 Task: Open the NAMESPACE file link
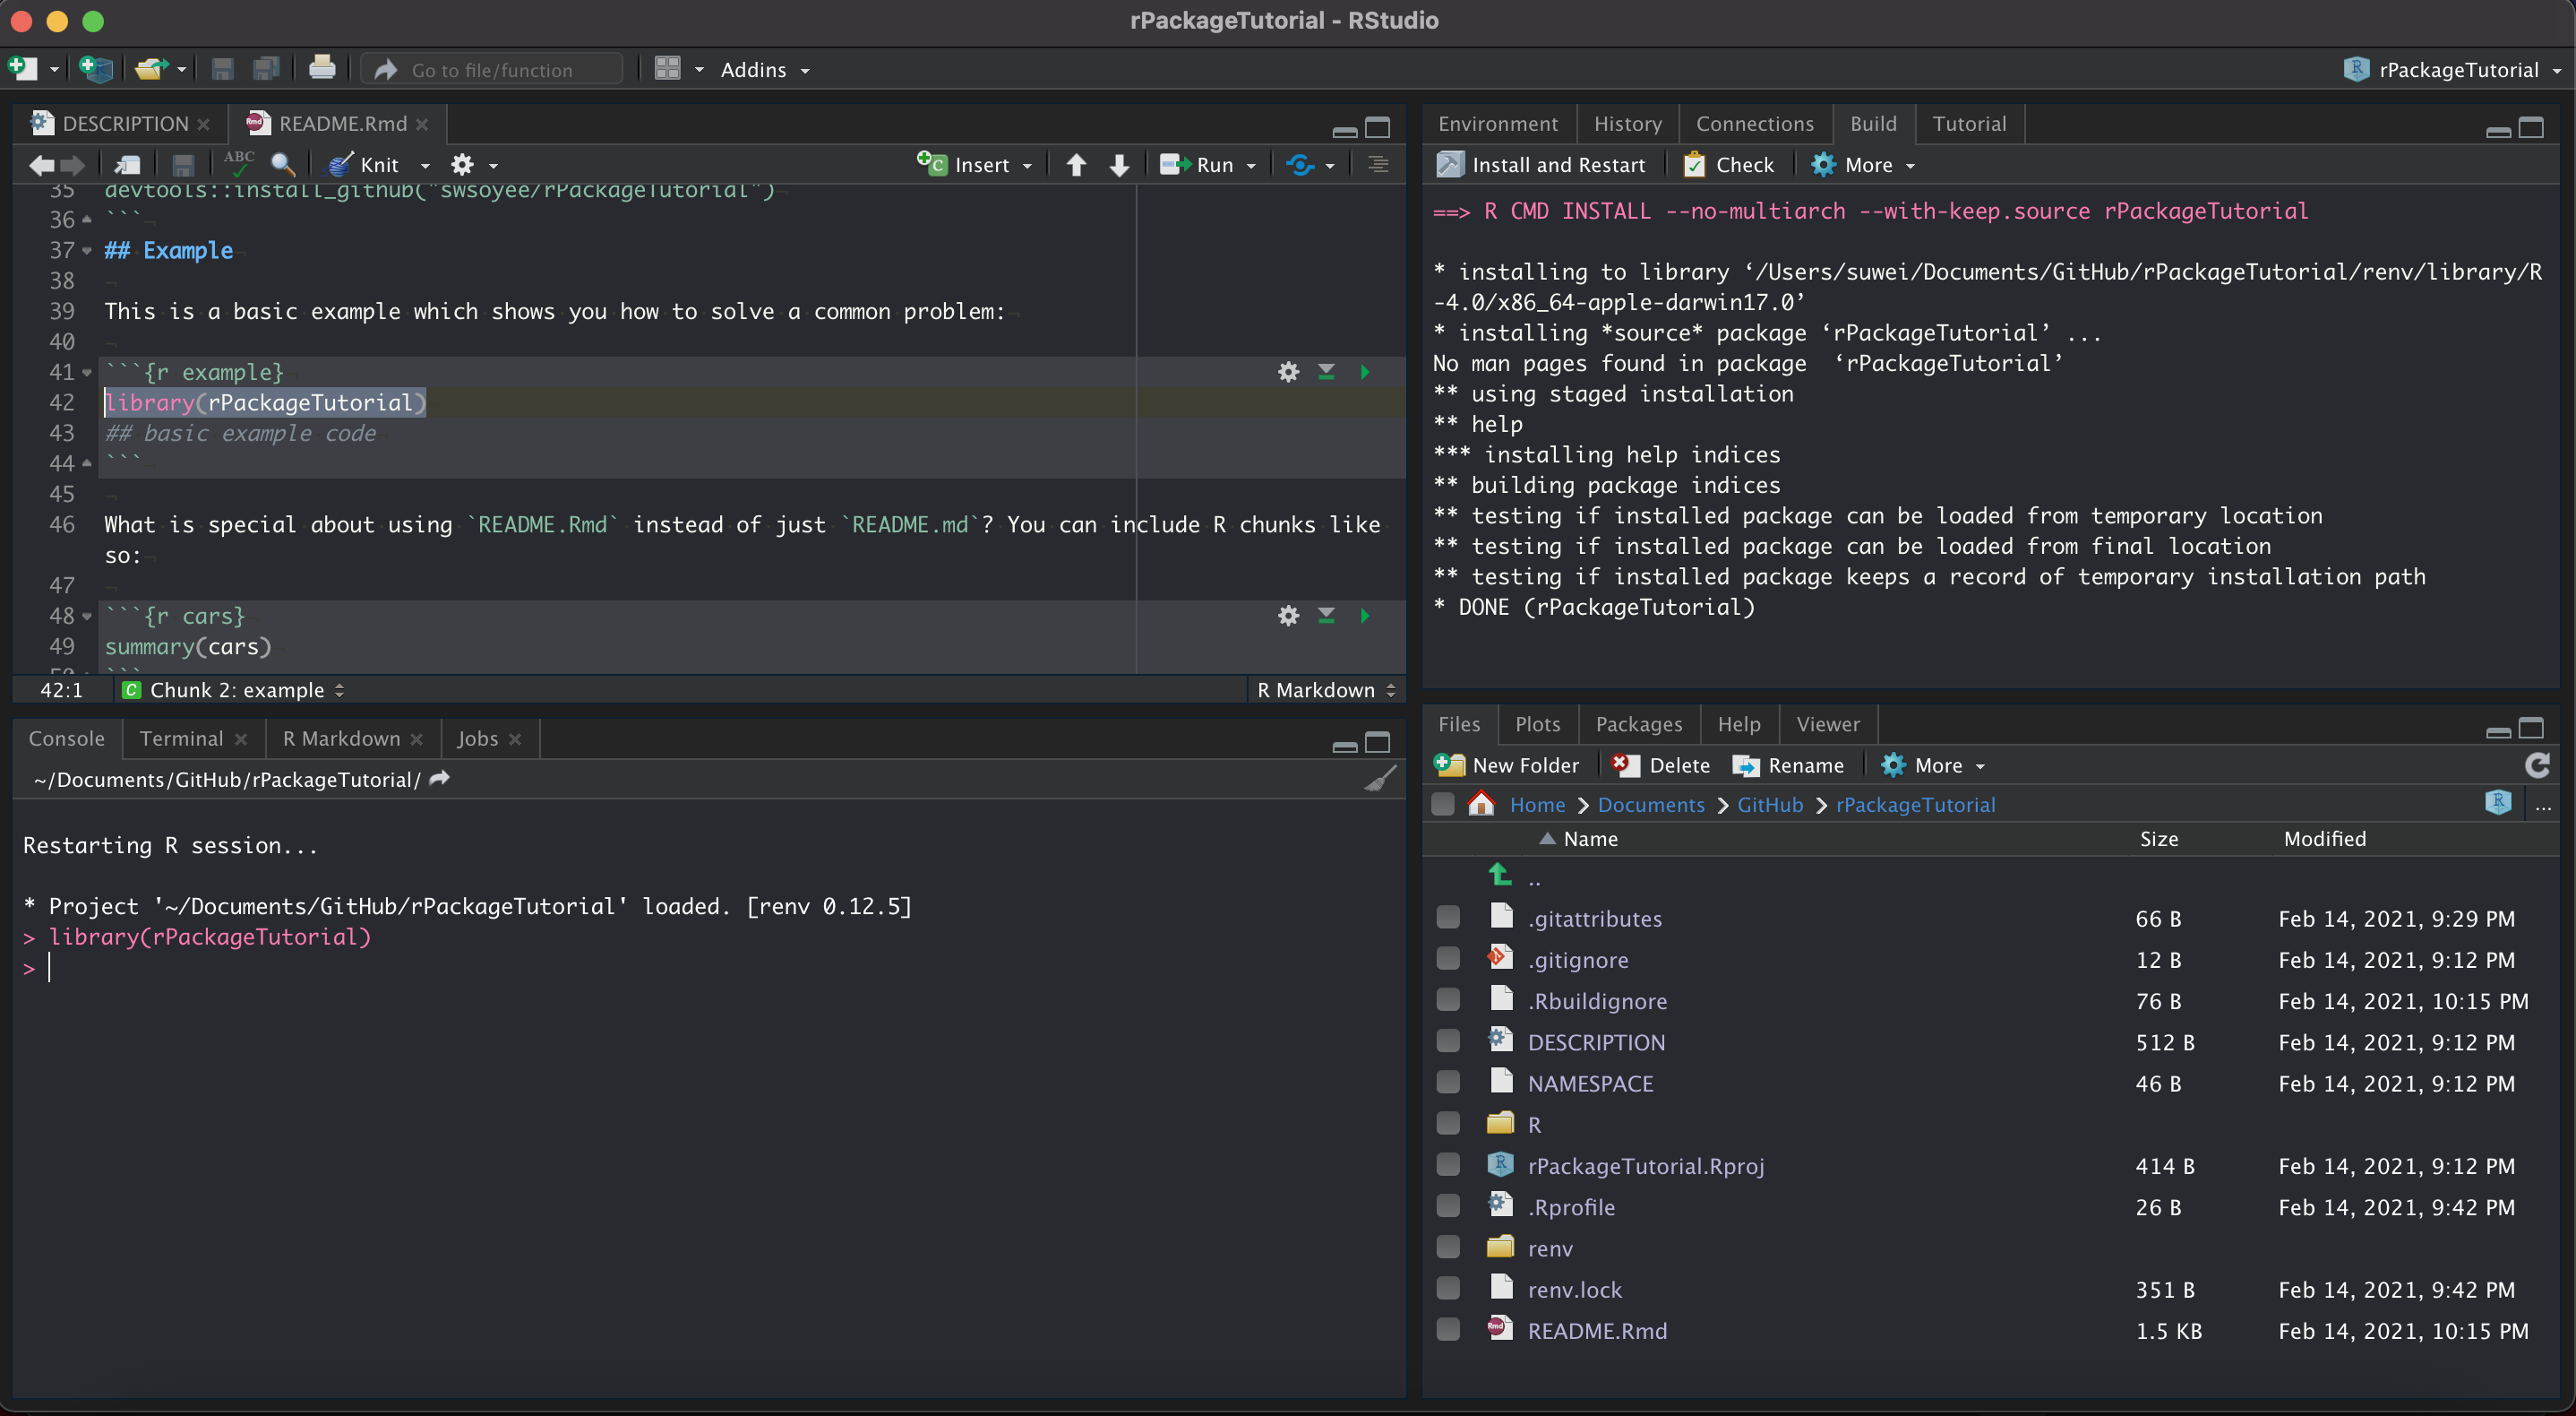click(x=1590, y=1084)
